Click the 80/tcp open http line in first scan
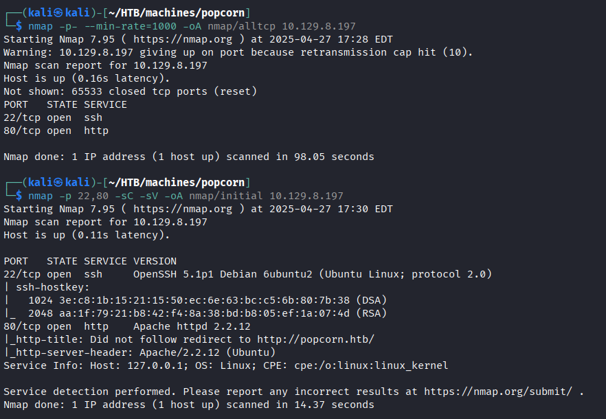The height and width of the screenshot is (419, 606). 56,131
